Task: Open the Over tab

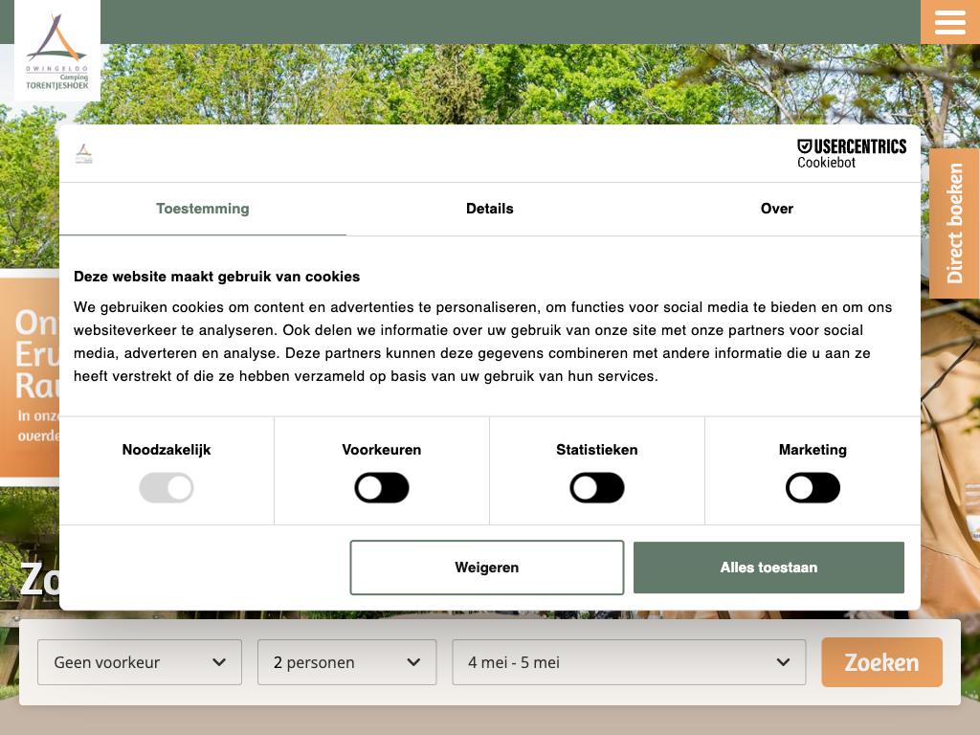Action: [776, 209]
